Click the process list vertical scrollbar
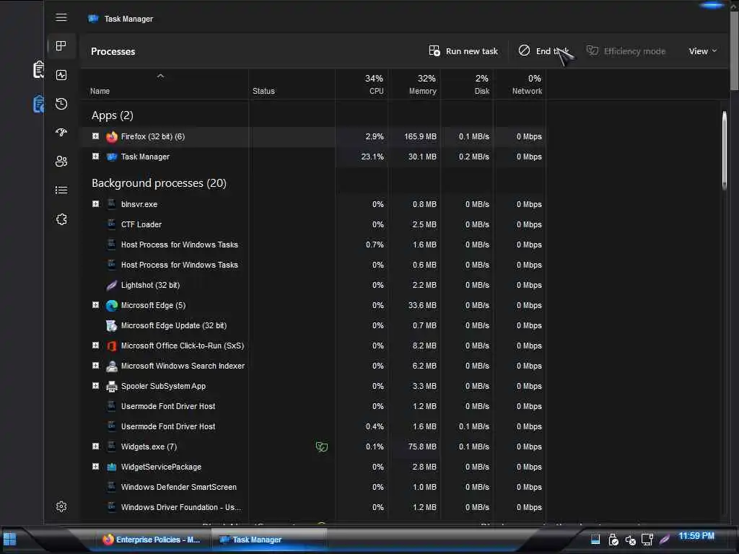739x554 pixels. [x=725, y=151]
